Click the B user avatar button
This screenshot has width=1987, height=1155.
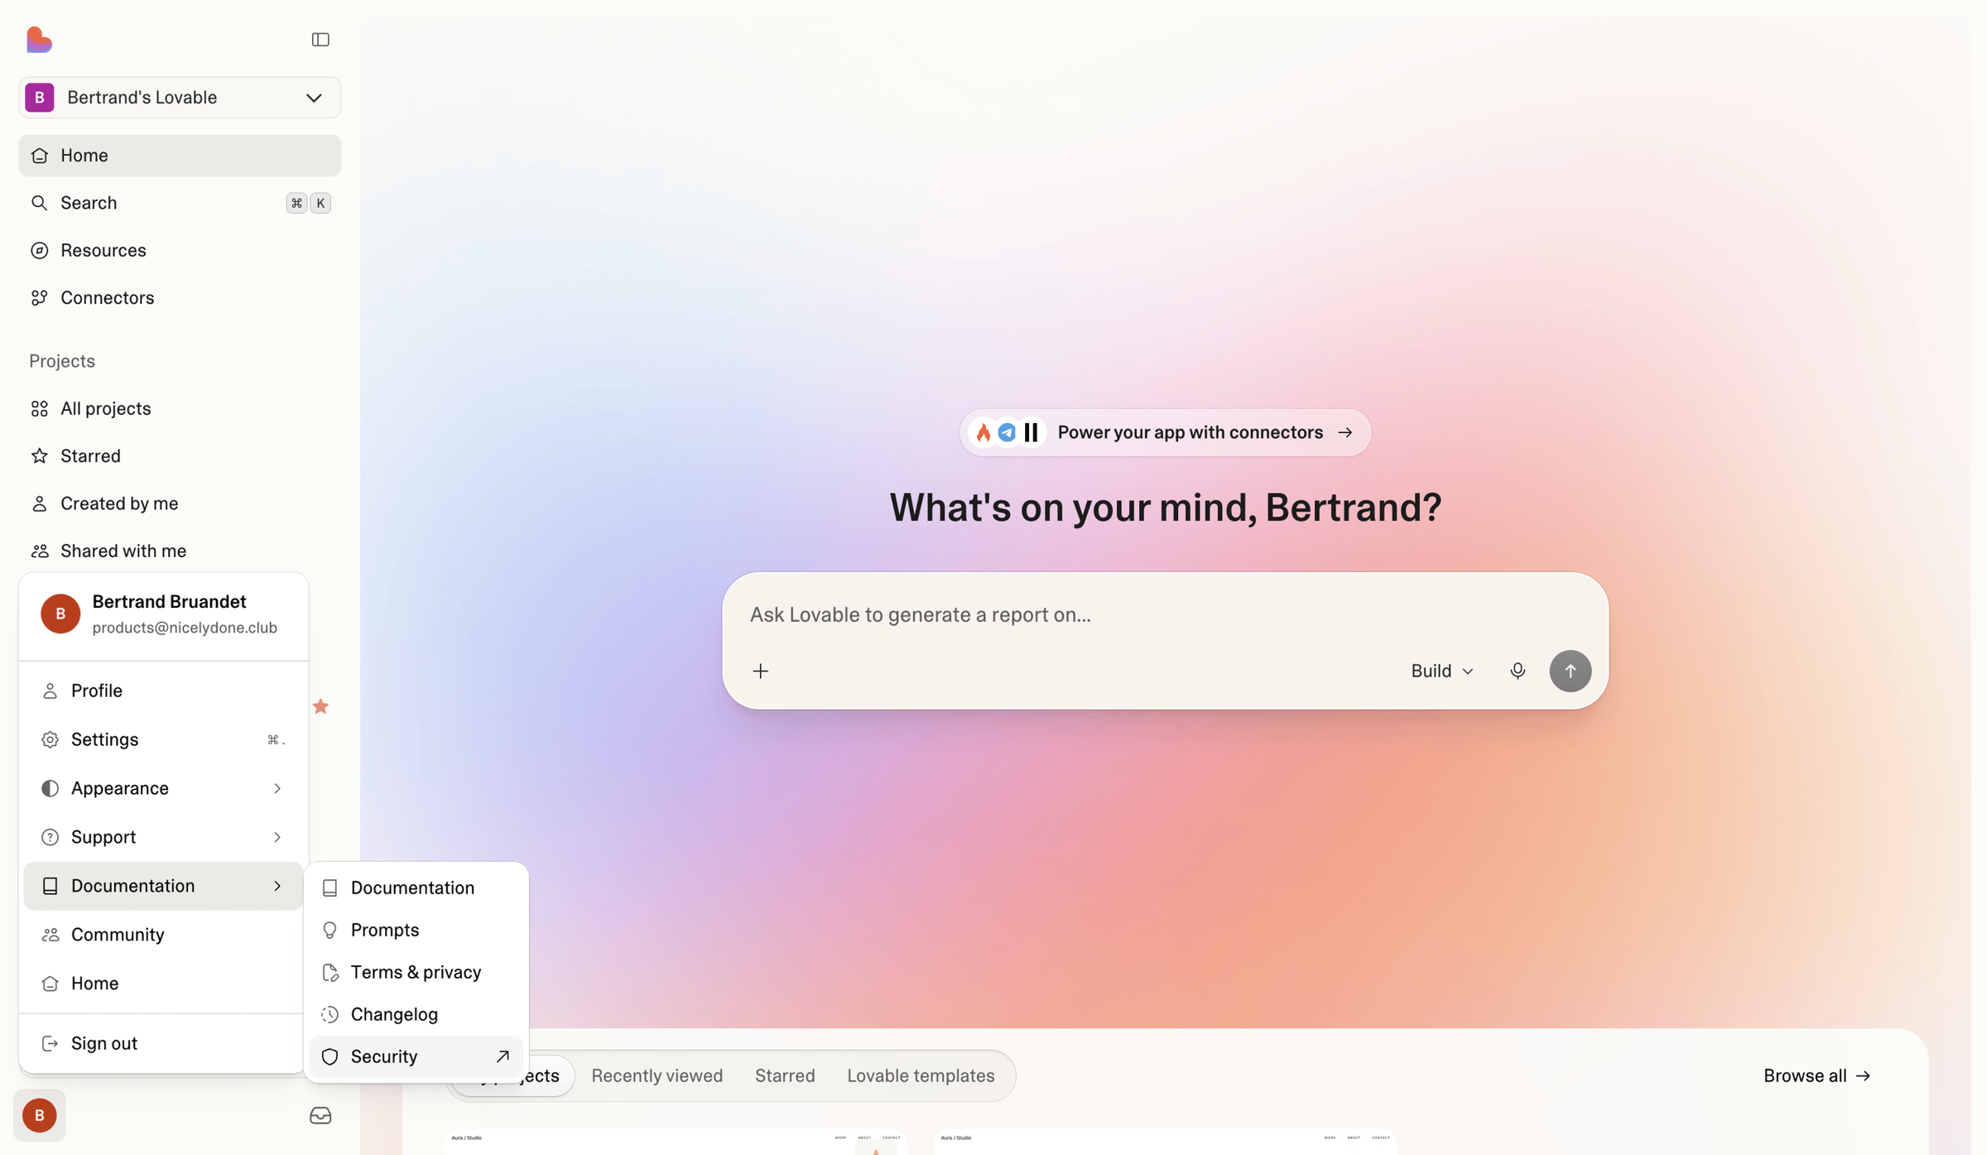[40, 1115]
